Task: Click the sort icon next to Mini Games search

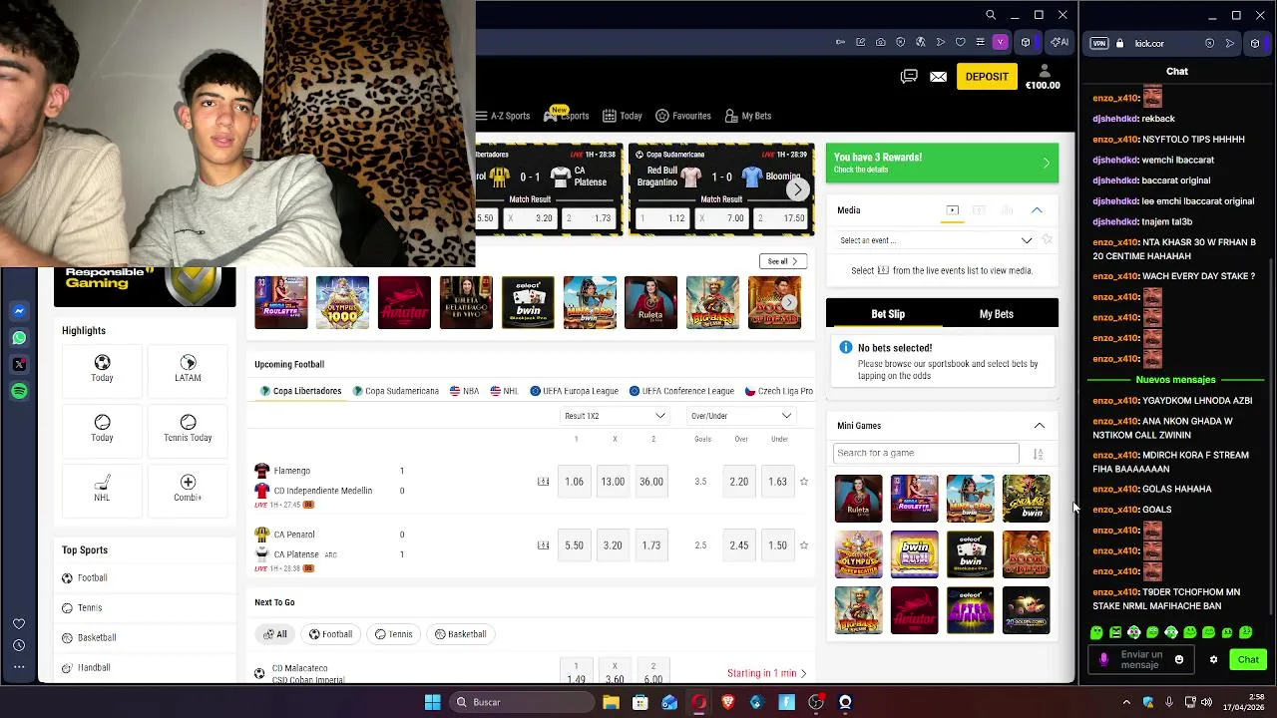Action: [1038, 454]
